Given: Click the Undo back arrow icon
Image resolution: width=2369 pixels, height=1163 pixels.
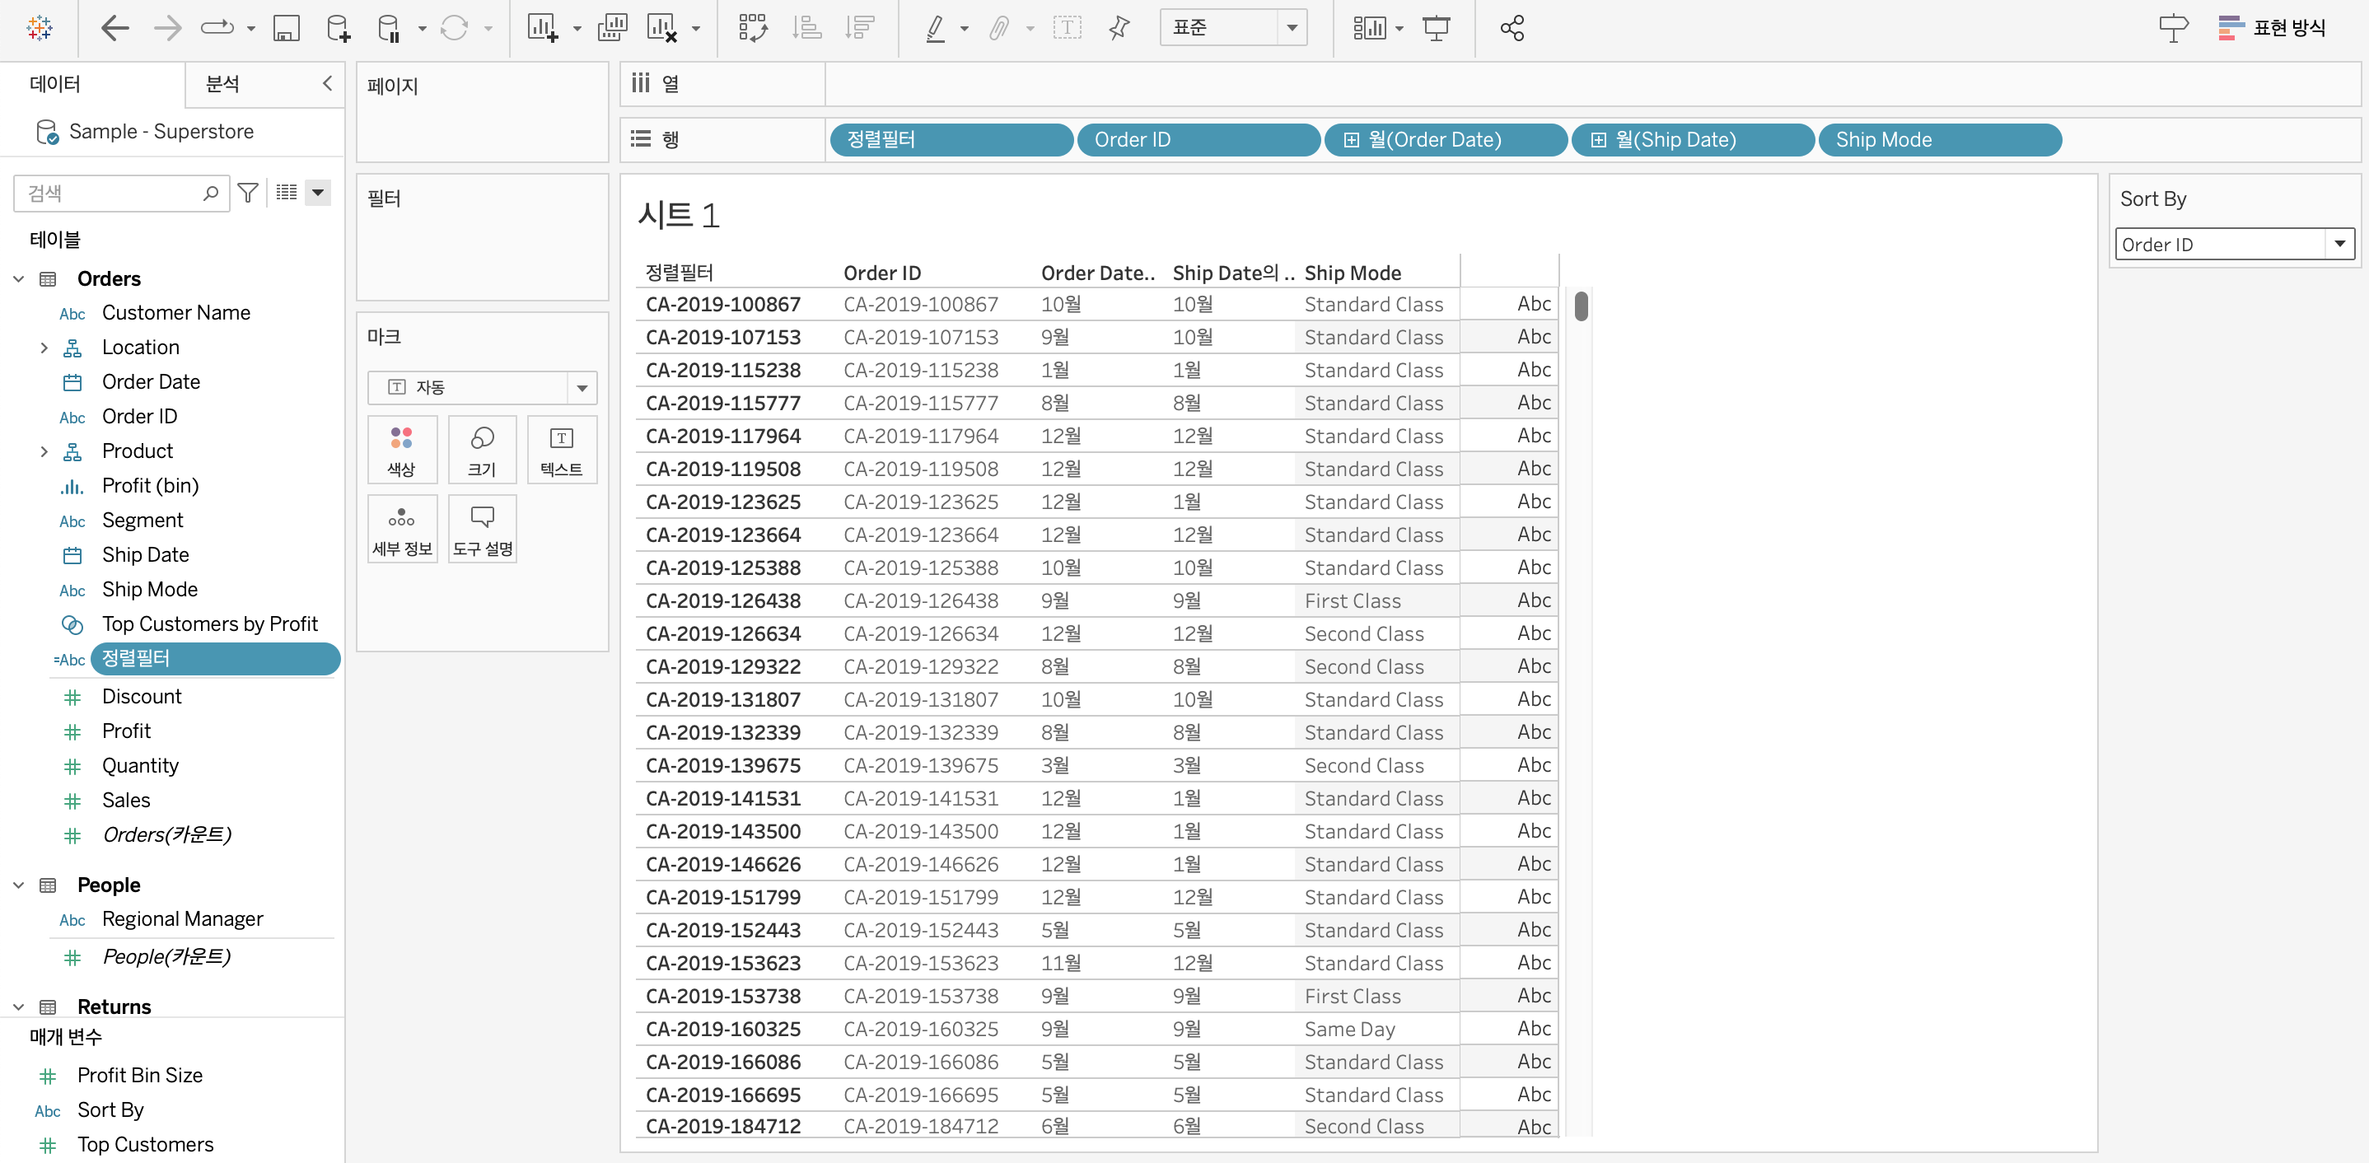Looking at the screenshot, I should (x=114, y=29).
